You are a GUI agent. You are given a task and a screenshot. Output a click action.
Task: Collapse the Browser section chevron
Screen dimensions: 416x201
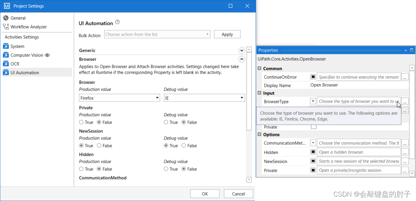[241, 59]
